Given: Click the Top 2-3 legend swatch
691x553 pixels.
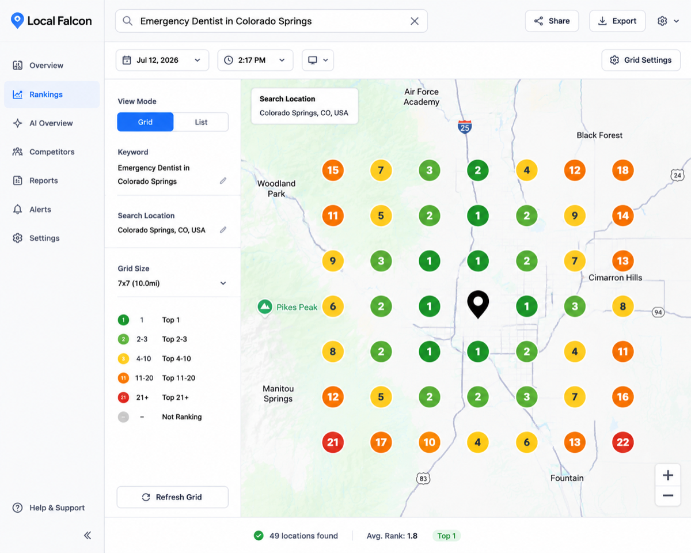Looking at the screenshot, I should click(123, 339).
